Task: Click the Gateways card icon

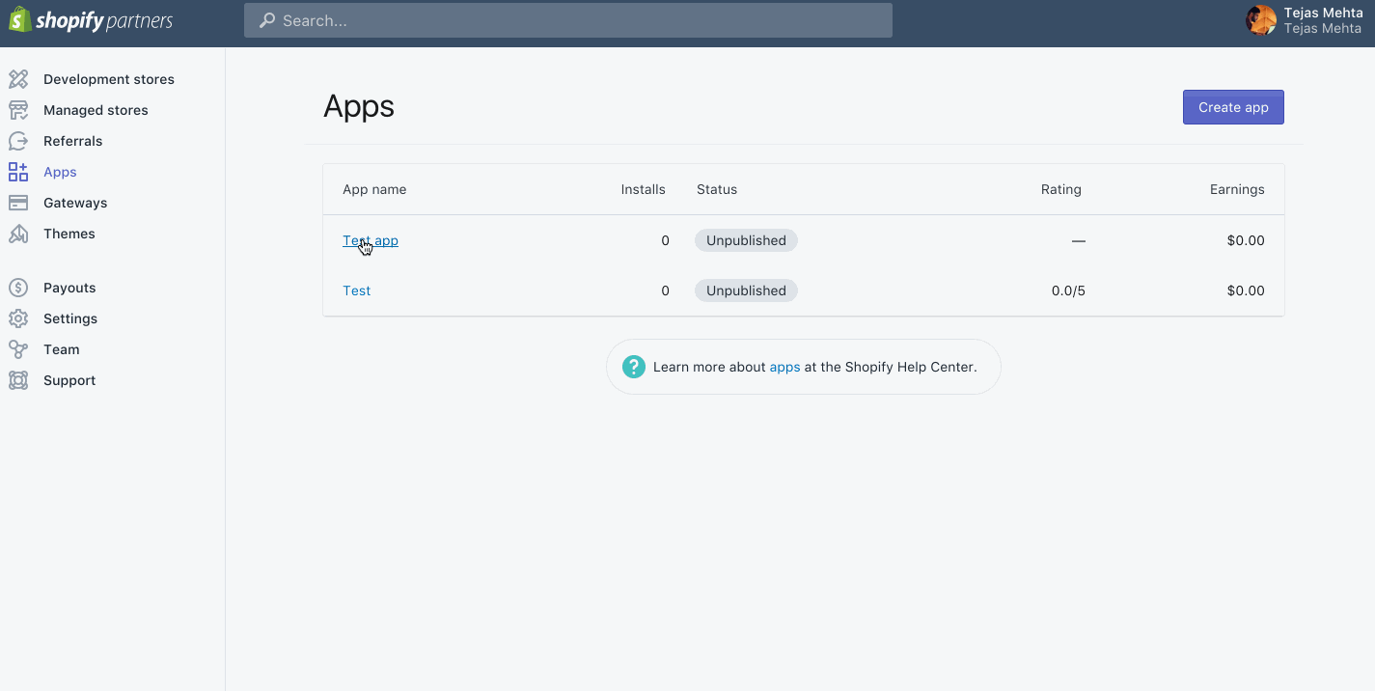Action: click(18, 203)
